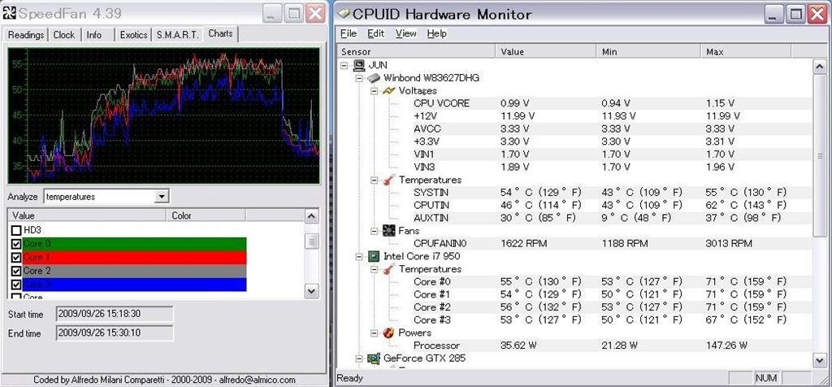The height and width of the screenshot is (387, 832).
Task: Click the Winbond Temperatures thermometer icon
Action: (x=389, y=180)
